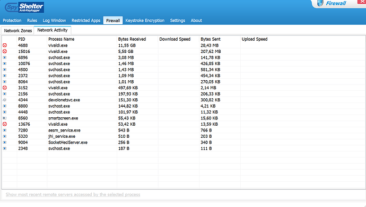Click Vivaldi icon for PID 4688
The image size is (366, 207).
tap(5, 45)
